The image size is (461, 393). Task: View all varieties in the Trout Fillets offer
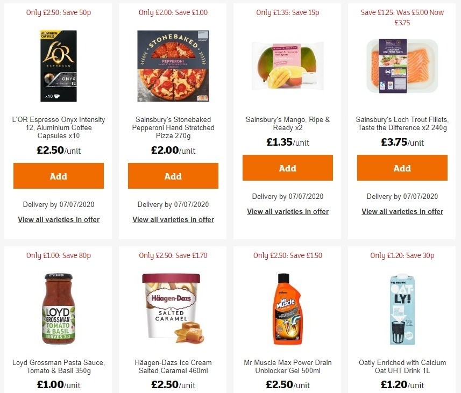(x=402, y=211)
